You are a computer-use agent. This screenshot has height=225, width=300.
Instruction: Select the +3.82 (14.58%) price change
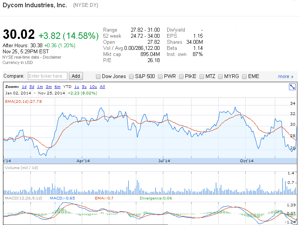tap(69, 36)
